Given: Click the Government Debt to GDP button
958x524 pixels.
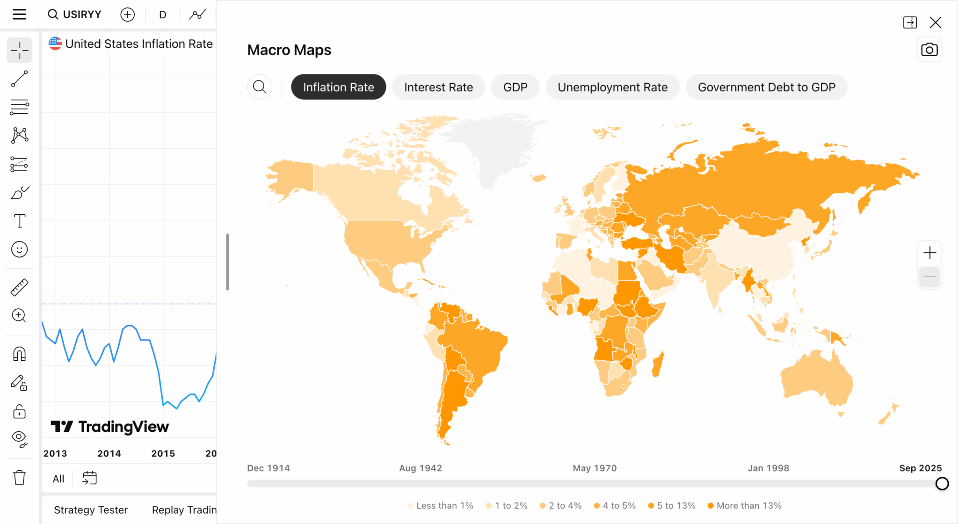Looking at the screenshot, I should coord(766,87).
